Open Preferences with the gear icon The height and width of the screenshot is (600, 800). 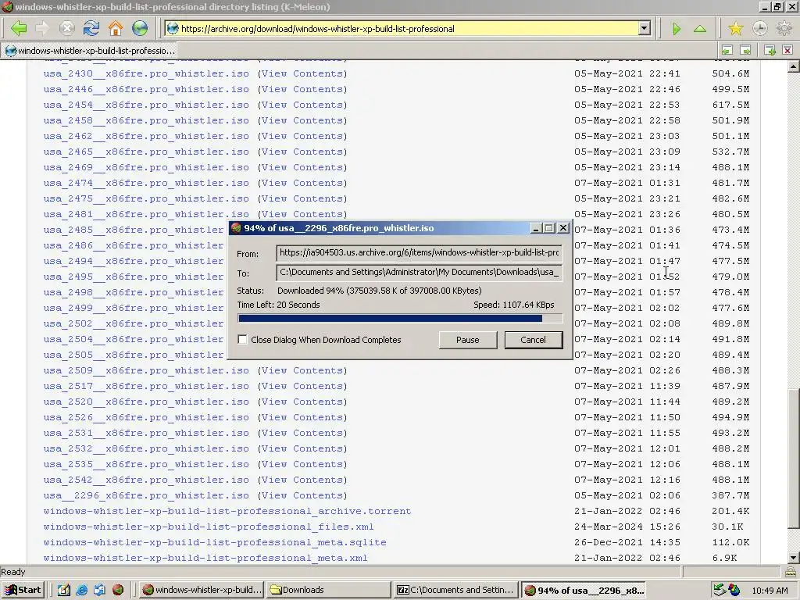coord(784,29)
